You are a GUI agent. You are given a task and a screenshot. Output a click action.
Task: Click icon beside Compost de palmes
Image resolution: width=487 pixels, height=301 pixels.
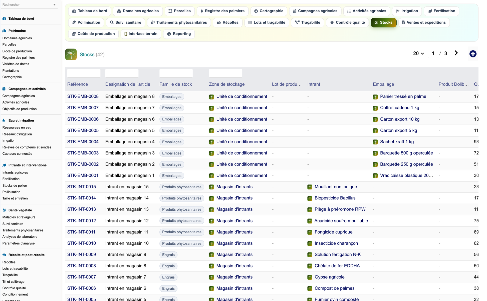[x=310, y=288]
